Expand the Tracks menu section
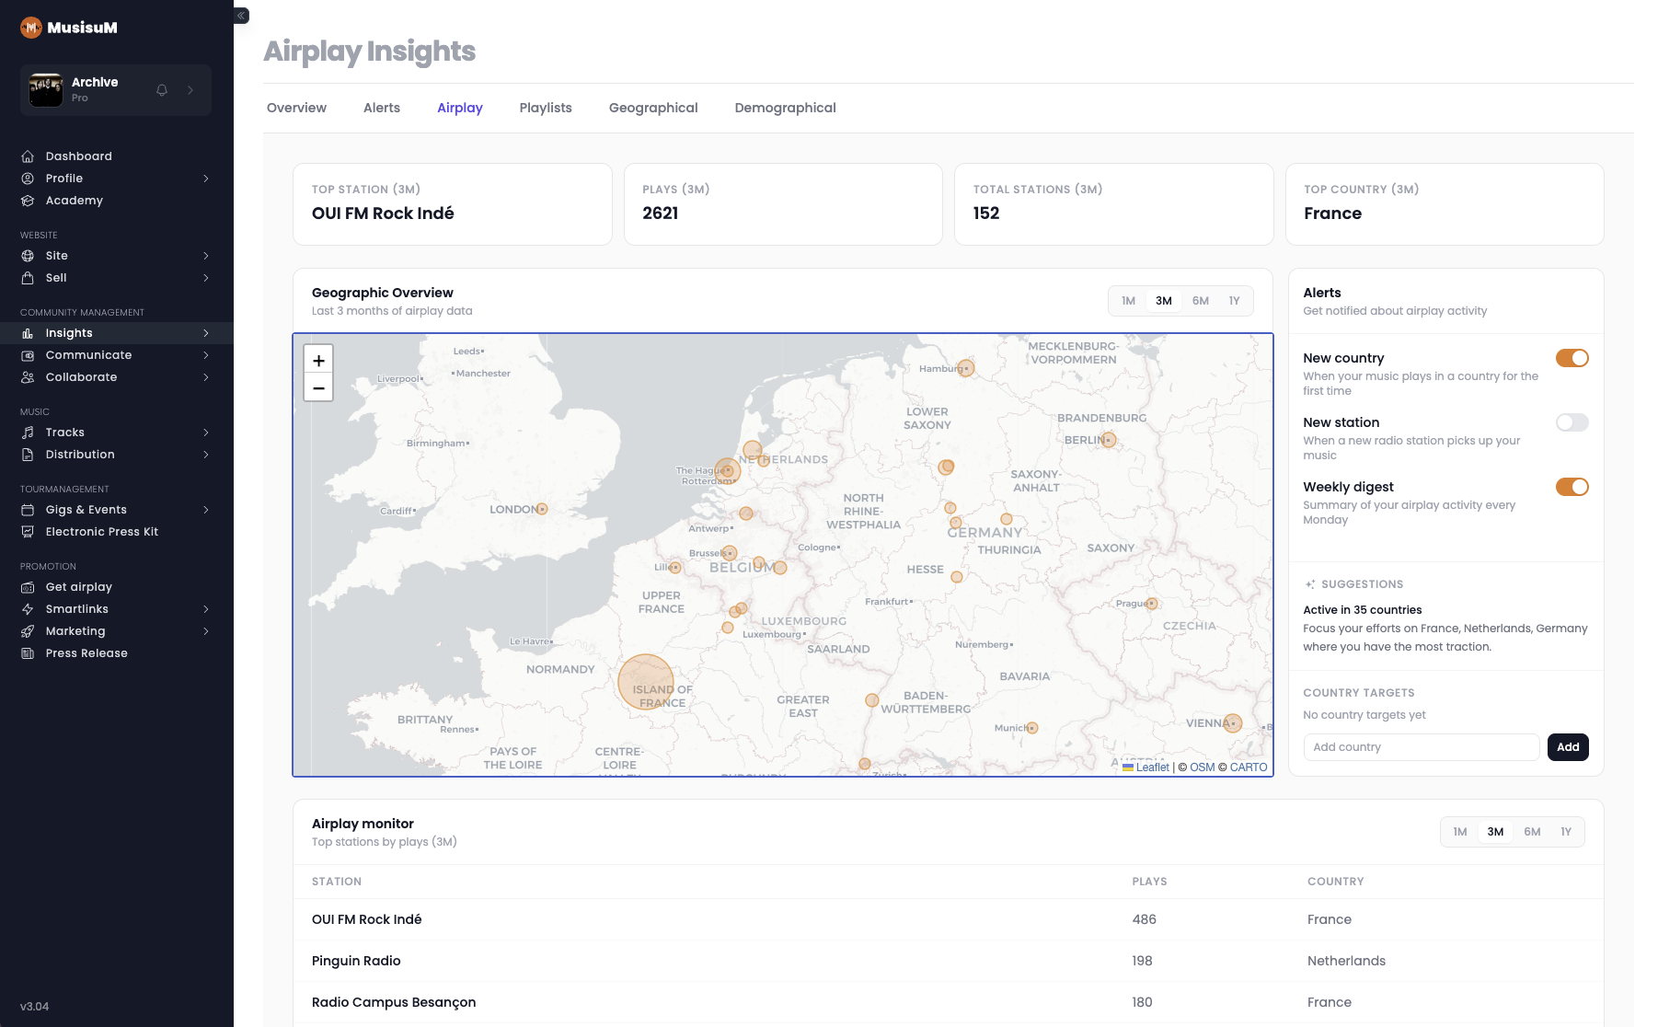The image size is (1658, 1027). (x=206, y=433)
